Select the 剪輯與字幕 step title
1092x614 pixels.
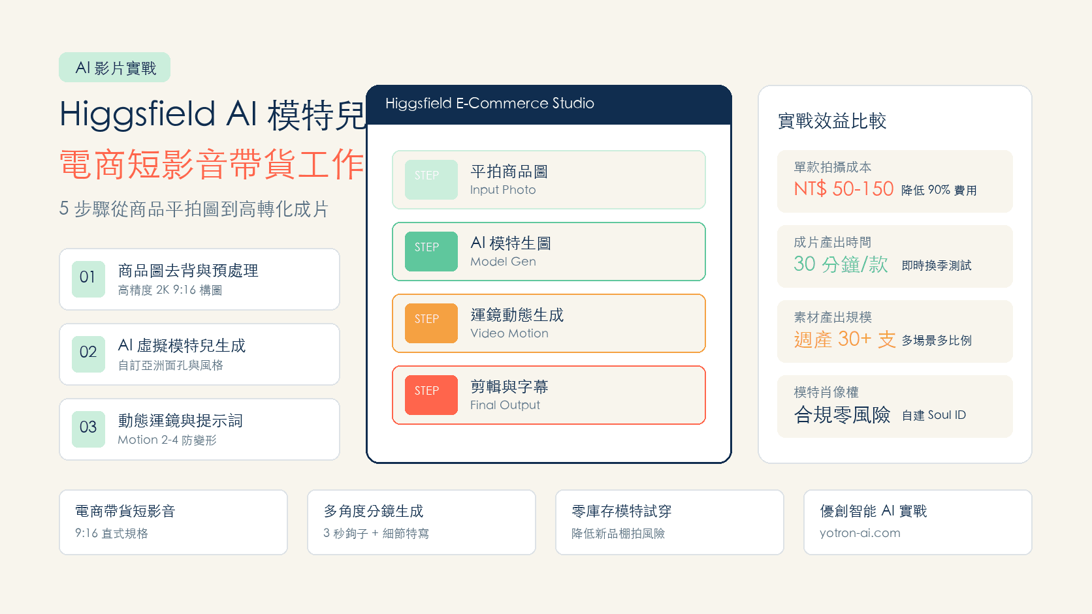[509, 386]
